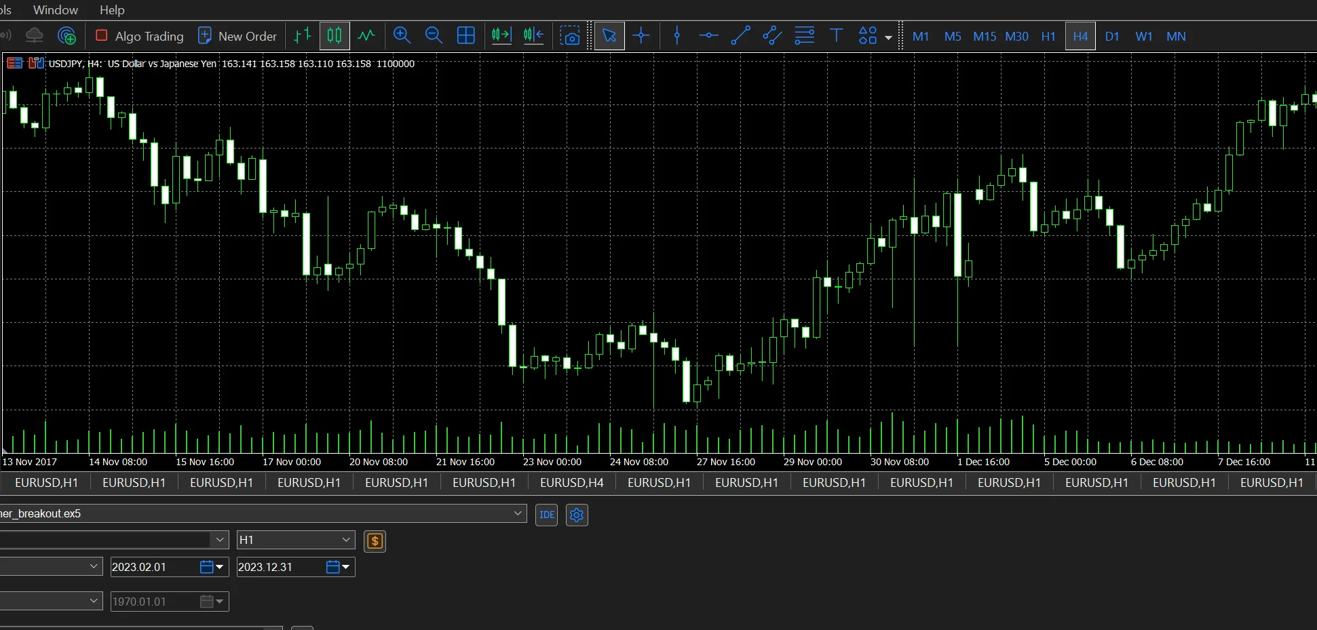Open the Help menu

(x=112, y=10)
